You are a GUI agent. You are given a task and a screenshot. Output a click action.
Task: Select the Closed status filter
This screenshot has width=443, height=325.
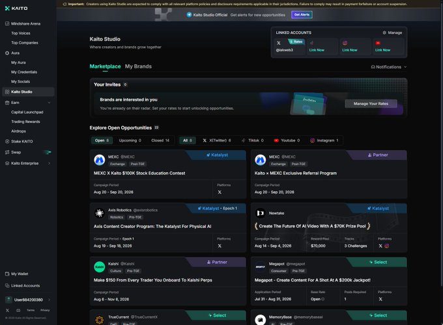click(160, 140)
